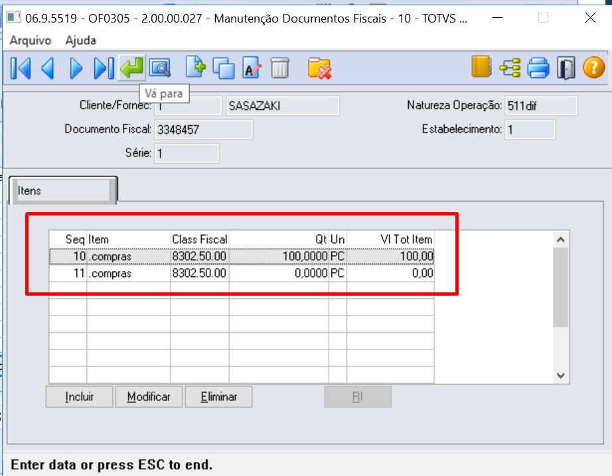Exit using the door icon
Viewport: 612px width, 476px height.
pyautogui.click(x=566, y=68)
